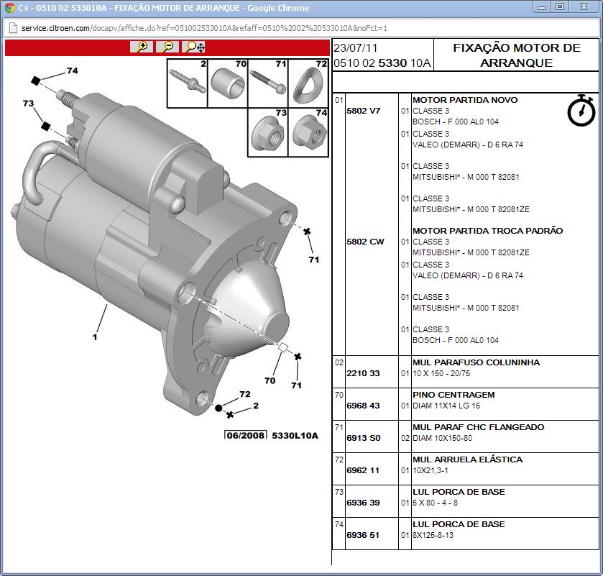Click FIXAÇÃO MOTOR DE ARRANQUE title
This screenshot has height=576, width=603.
click(x=517, y=55)
